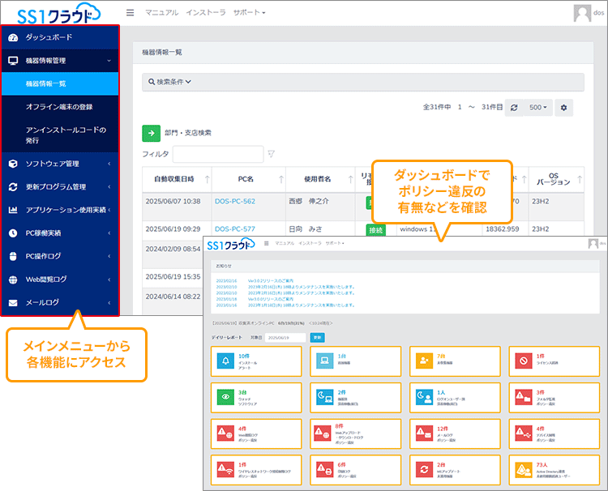The width and height of the screenshot is (608, 491).
Task: Expand the 検索条件 search conditions panel
Action: tap(169, 82)
